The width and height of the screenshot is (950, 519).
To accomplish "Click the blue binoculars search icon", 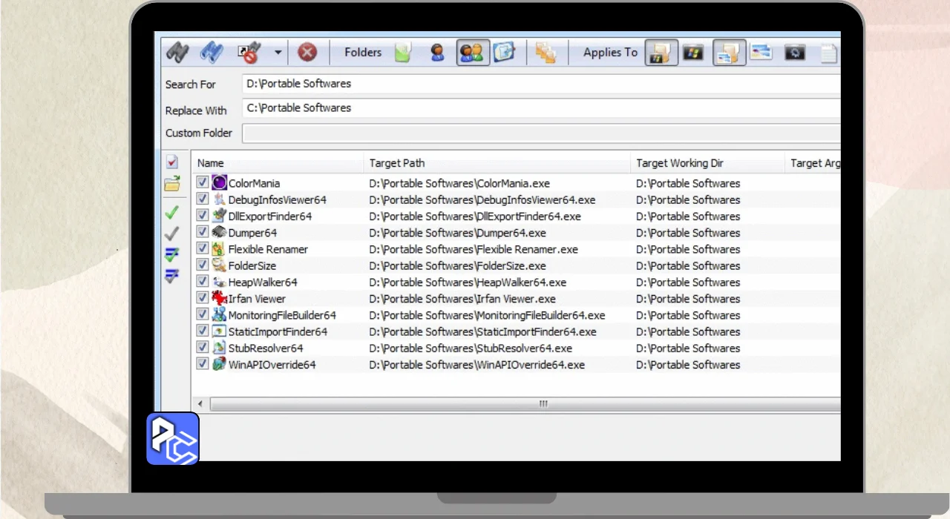I will [x=212, y=53].
